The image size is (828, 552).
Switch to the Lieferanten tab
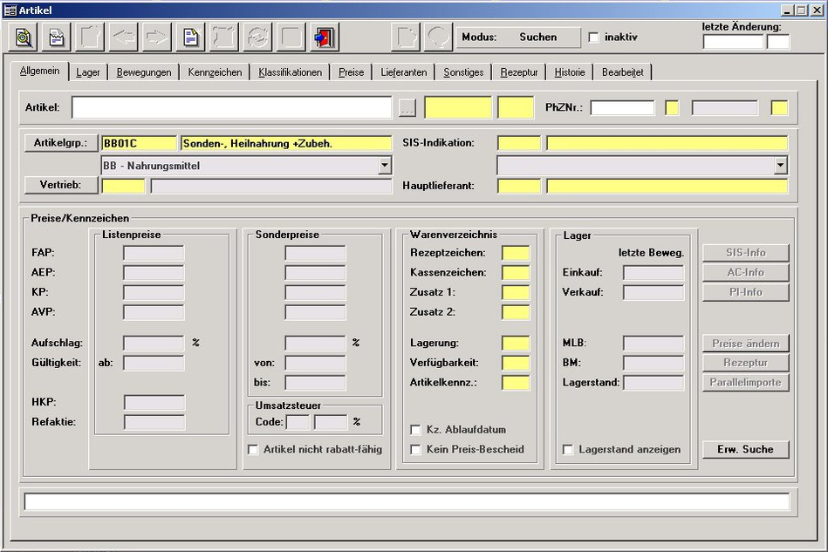(404, 72)
